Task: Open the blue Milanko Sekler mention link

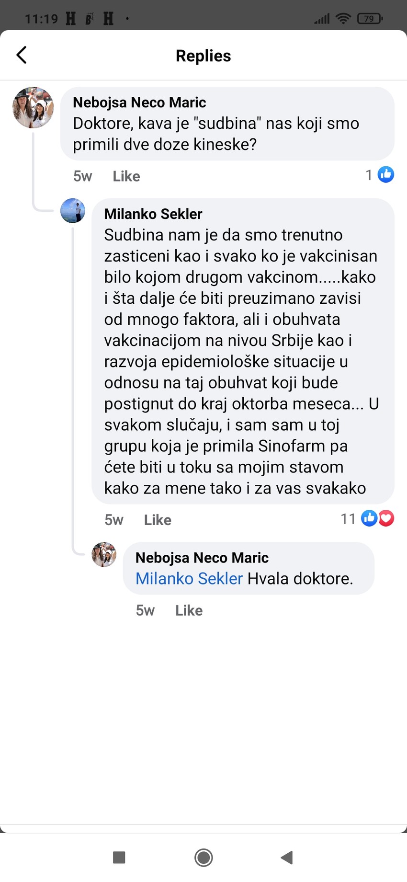Action: pos(189,579)
